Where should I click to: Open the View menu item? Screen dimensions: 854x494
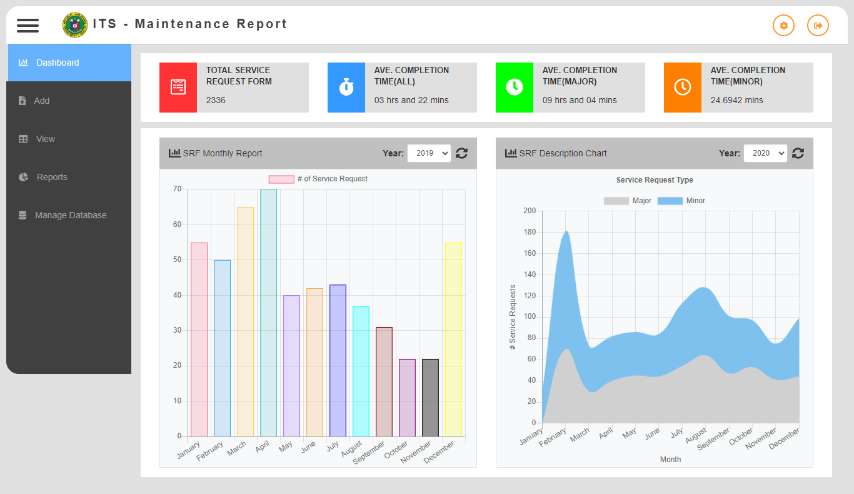69,139
